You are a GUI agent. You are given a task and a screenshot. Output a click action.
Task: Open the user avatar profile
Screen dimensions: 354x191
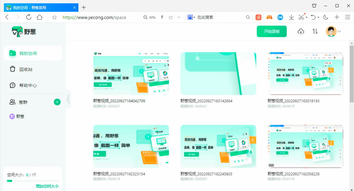(x=331, y=31)
